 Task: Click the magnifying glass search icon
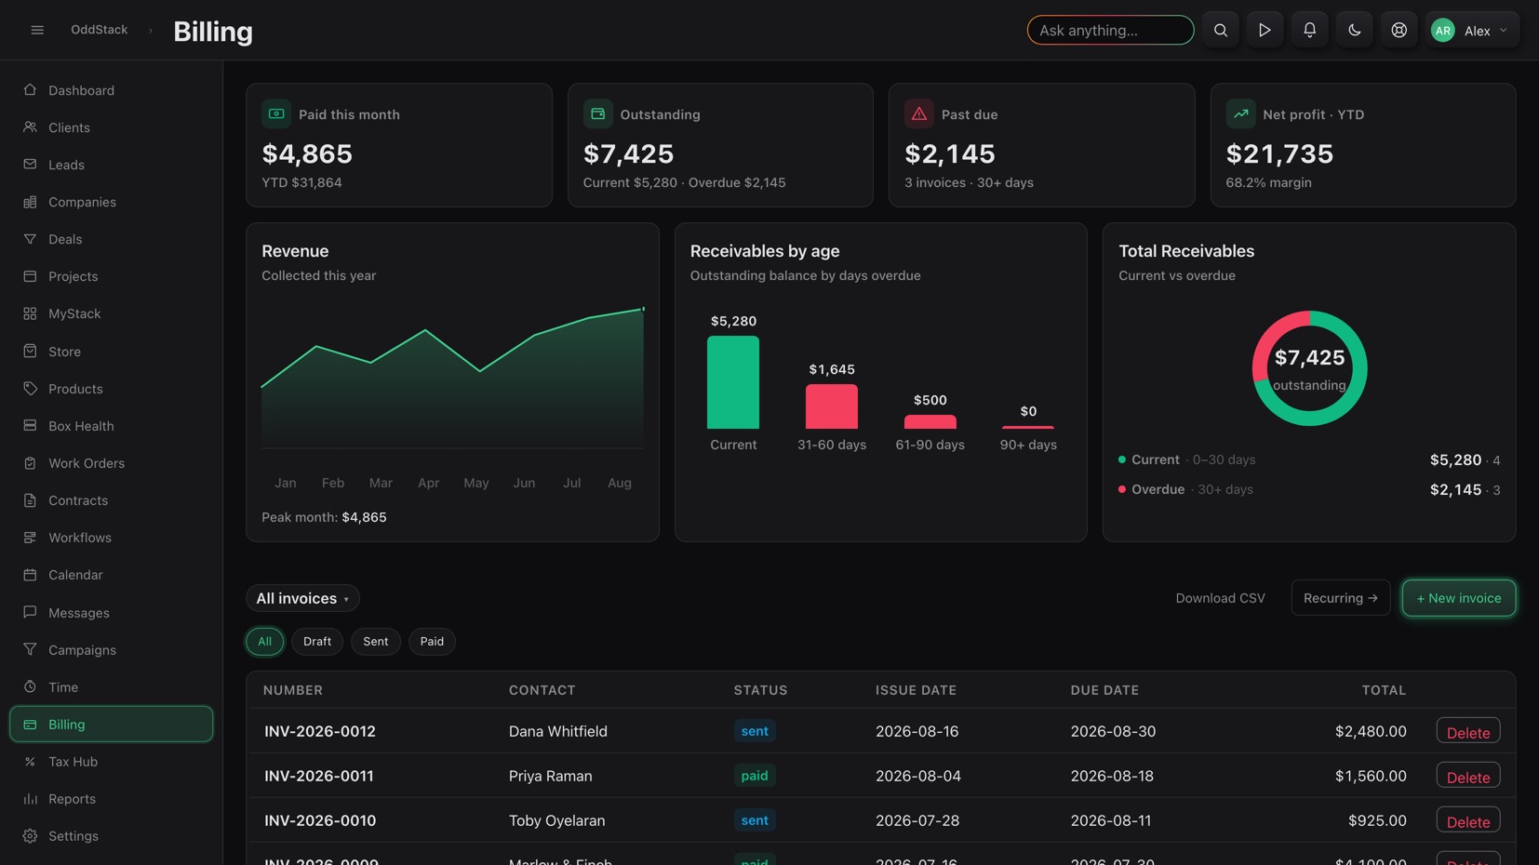(x=1220, y=30)
